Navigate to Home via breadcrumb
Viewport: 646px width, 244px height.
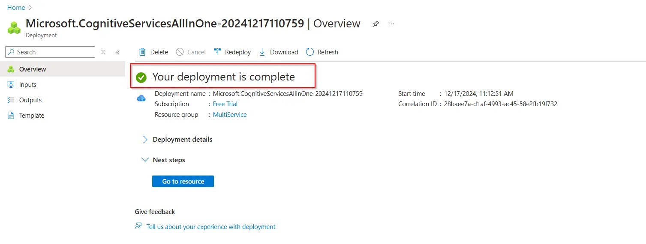point(16,8)
